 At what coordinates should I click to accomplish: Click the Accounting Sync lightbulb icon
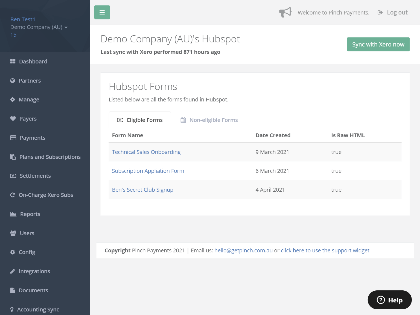coord(12,309)
